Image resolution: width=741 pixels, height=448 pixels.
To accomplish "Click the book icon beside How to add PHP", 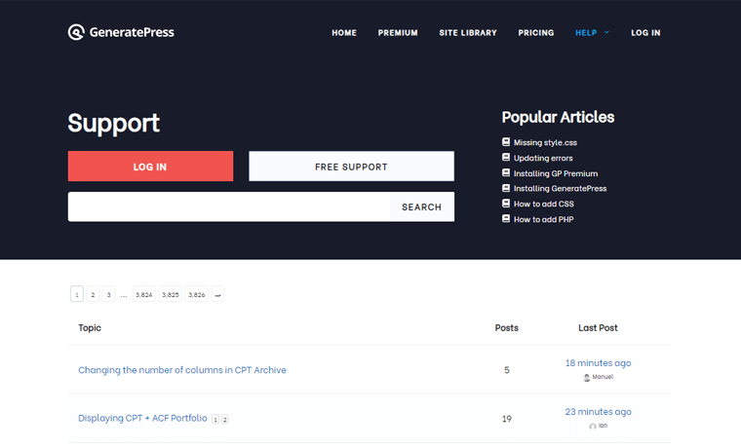I will click(505, 219).
